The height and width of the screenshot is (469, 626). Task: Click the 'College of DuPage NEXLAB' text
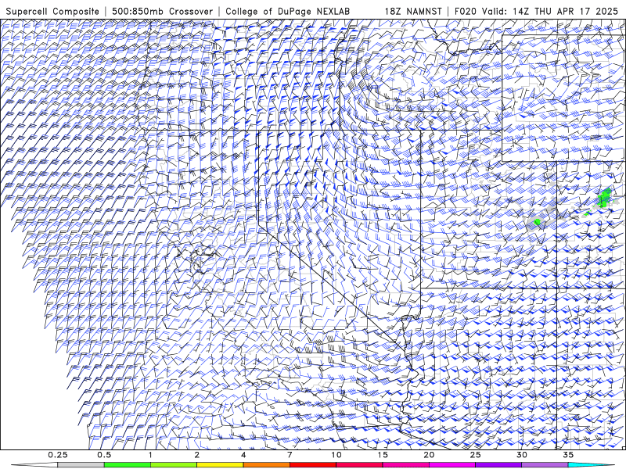click(287, 11)
